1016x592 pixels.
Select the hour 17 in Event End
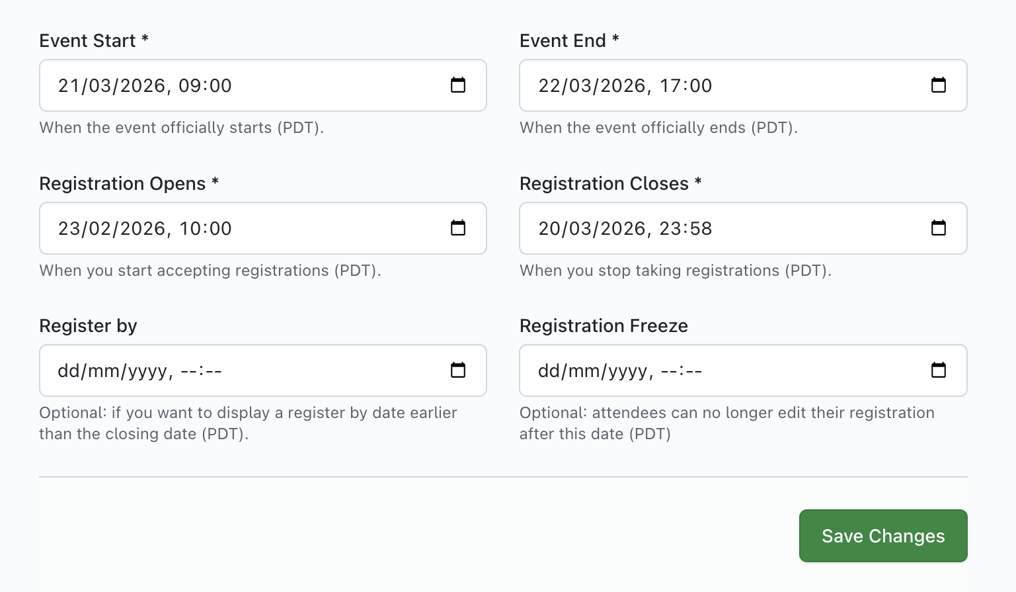(670, 86)
